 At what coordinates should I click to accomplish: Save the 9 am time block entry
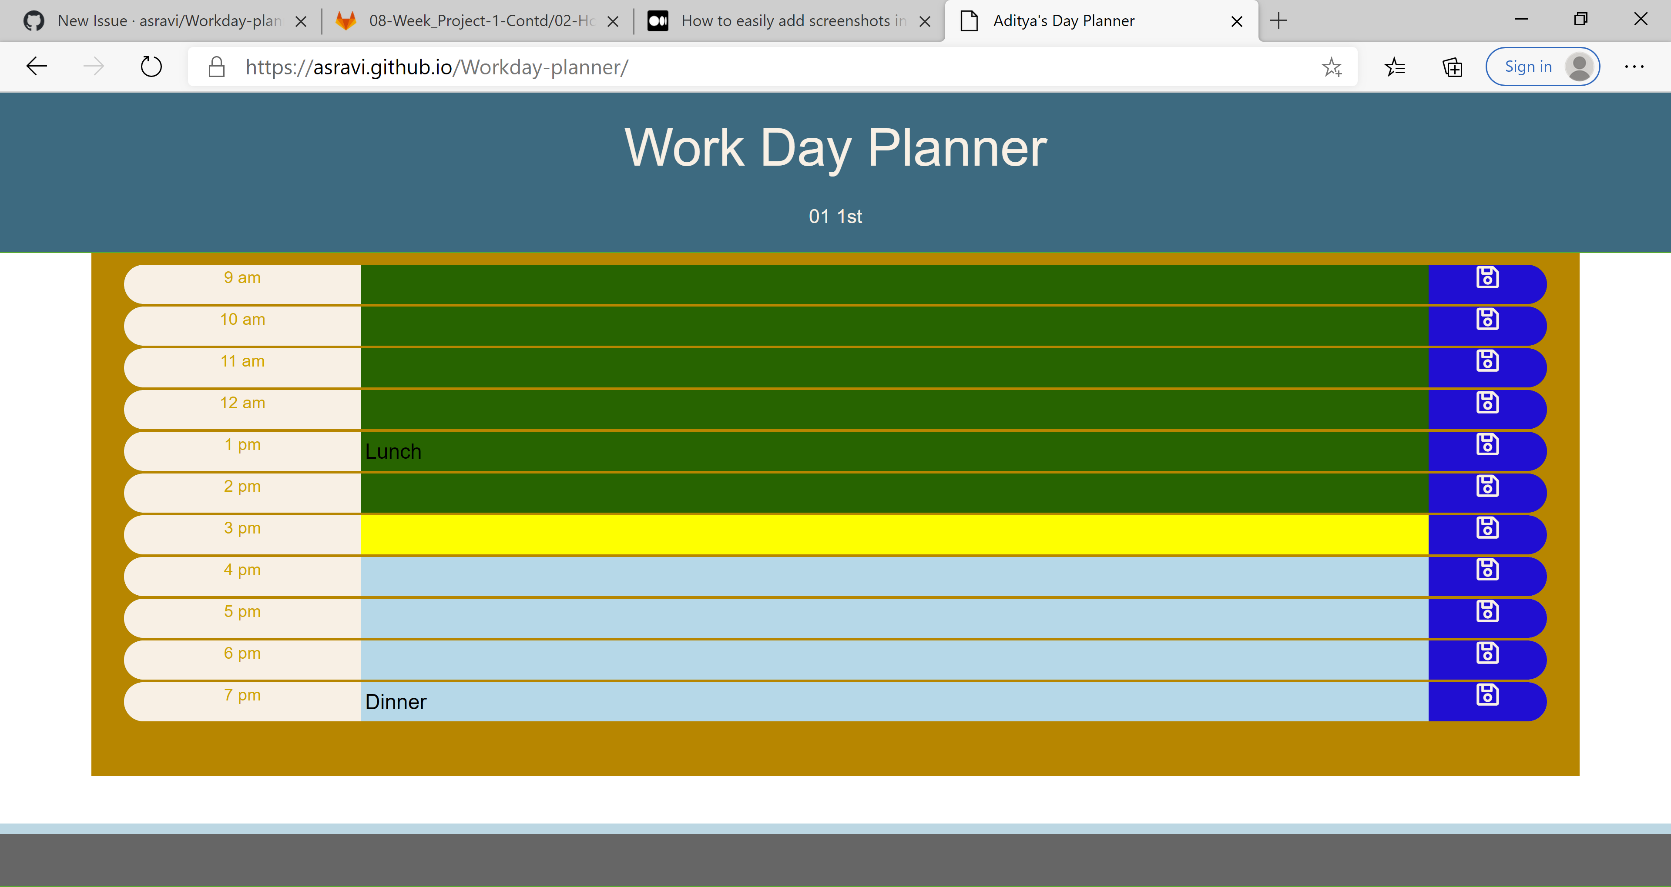(1487, 277)
